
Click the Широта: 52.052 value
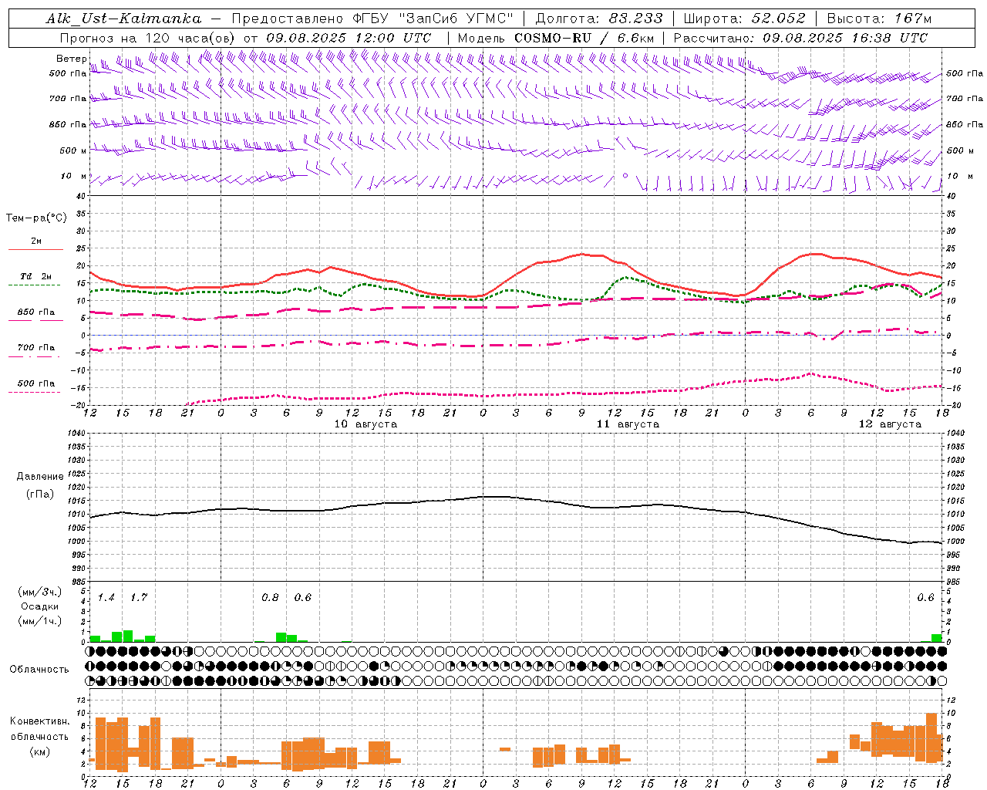click(x=745, y=19)
